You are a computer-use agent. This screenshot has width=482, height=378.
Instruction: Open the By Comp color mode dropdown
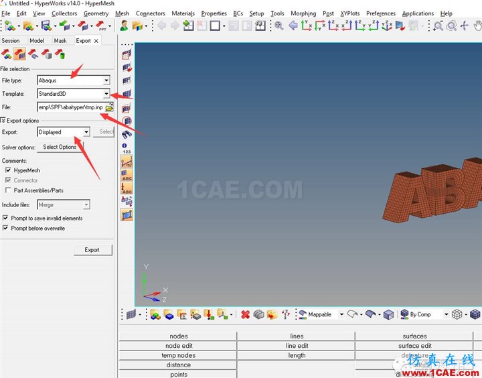pos(447,314)
